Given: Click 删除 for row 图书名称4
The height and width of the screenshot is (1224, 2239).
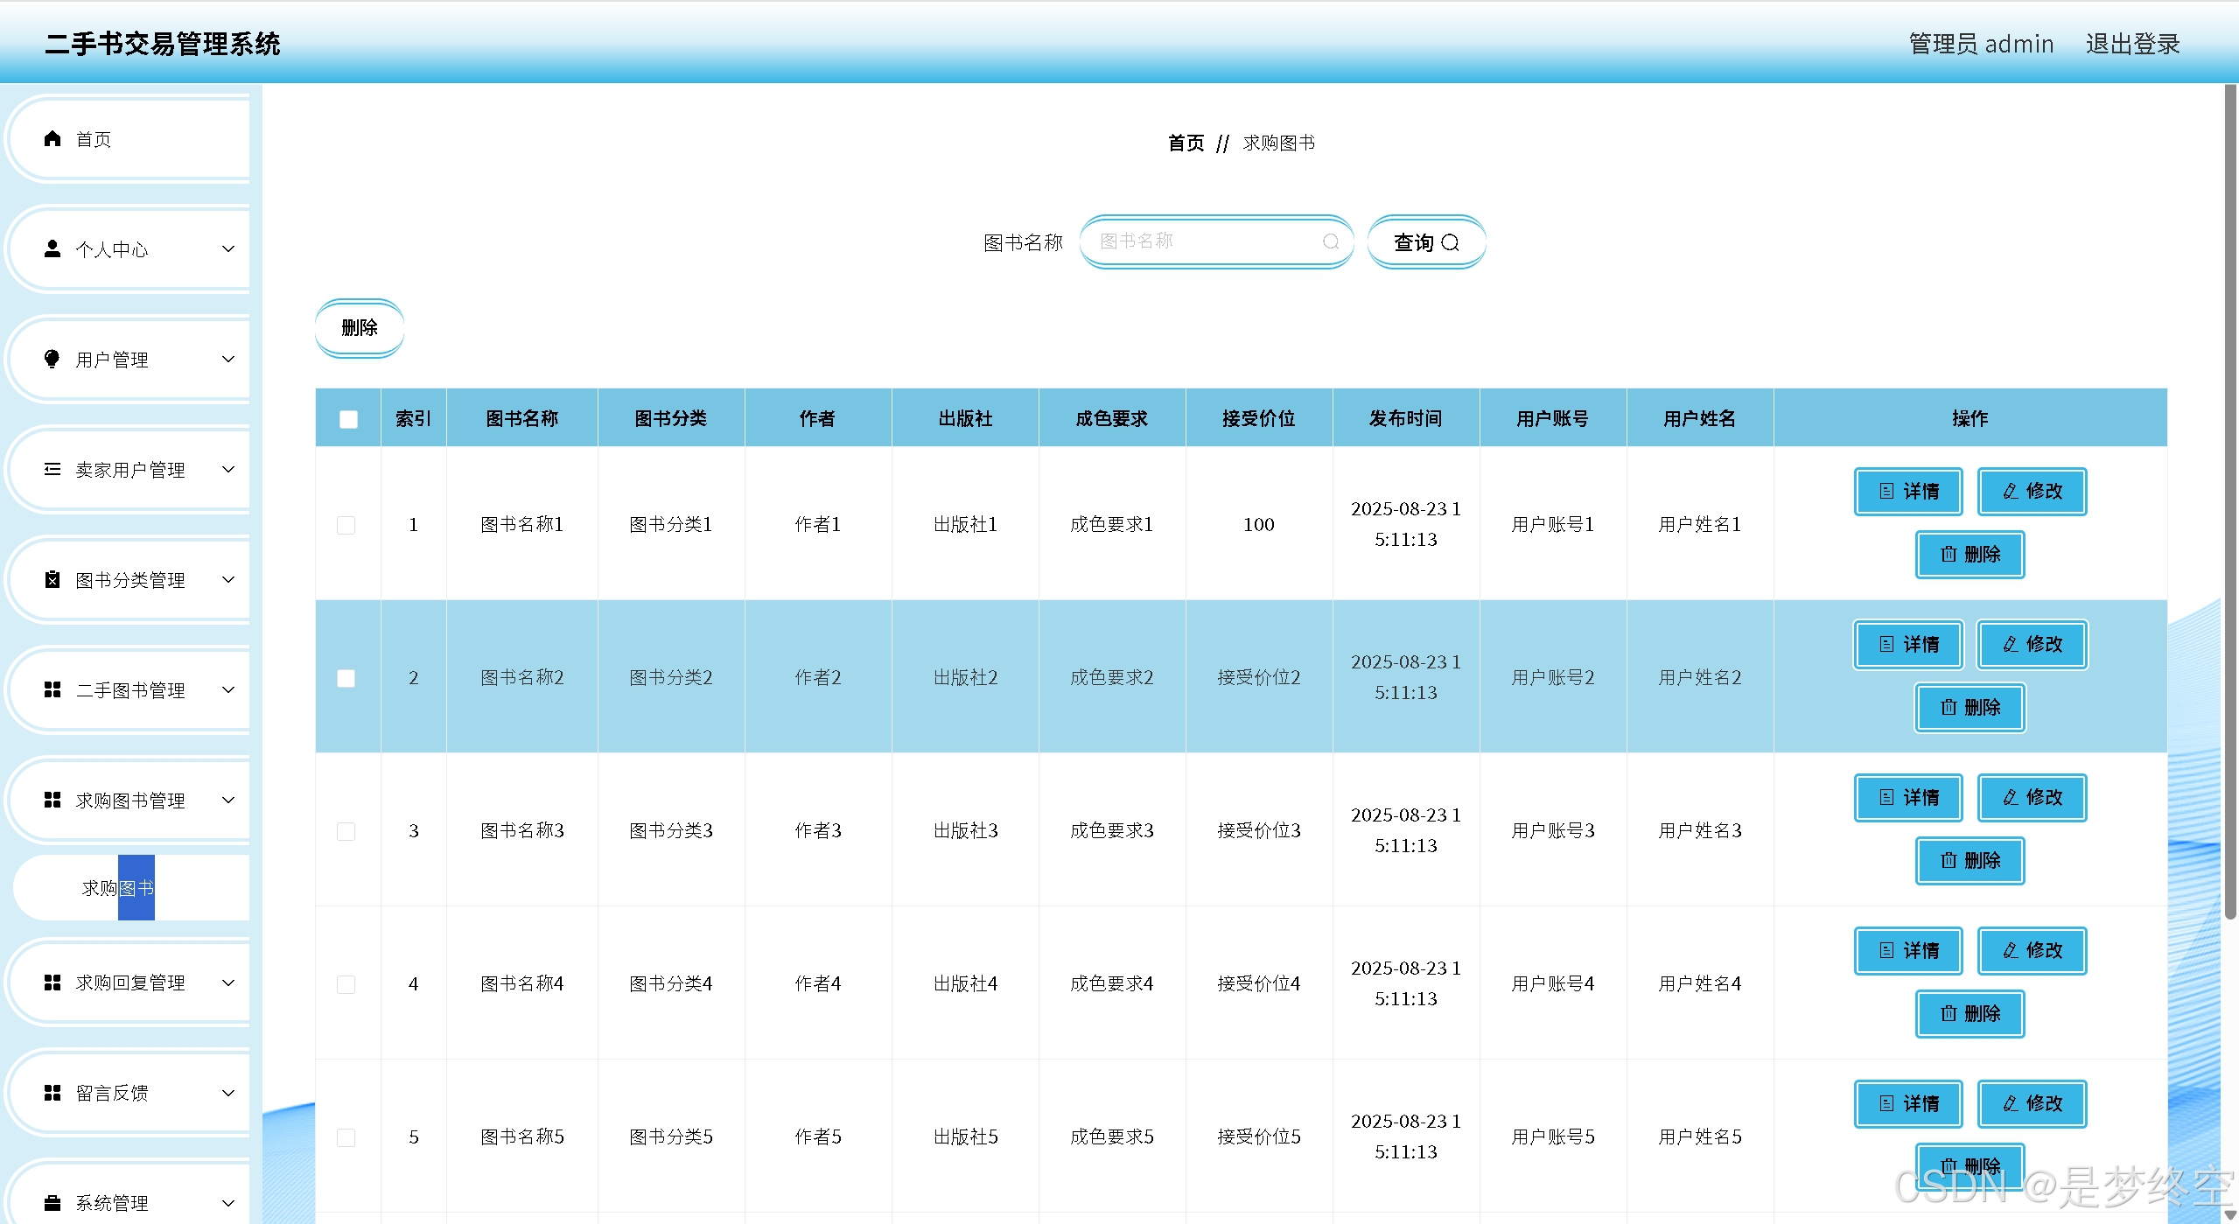Looking at the screenshot, I should pos(1970,1014).
